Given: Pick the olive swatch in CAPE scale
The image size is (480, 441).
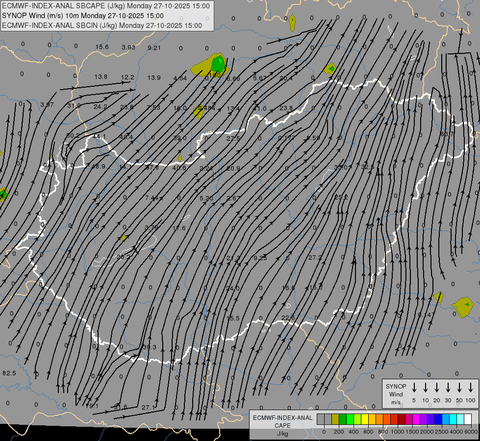Looking at the screenshot, I should 335,419.
